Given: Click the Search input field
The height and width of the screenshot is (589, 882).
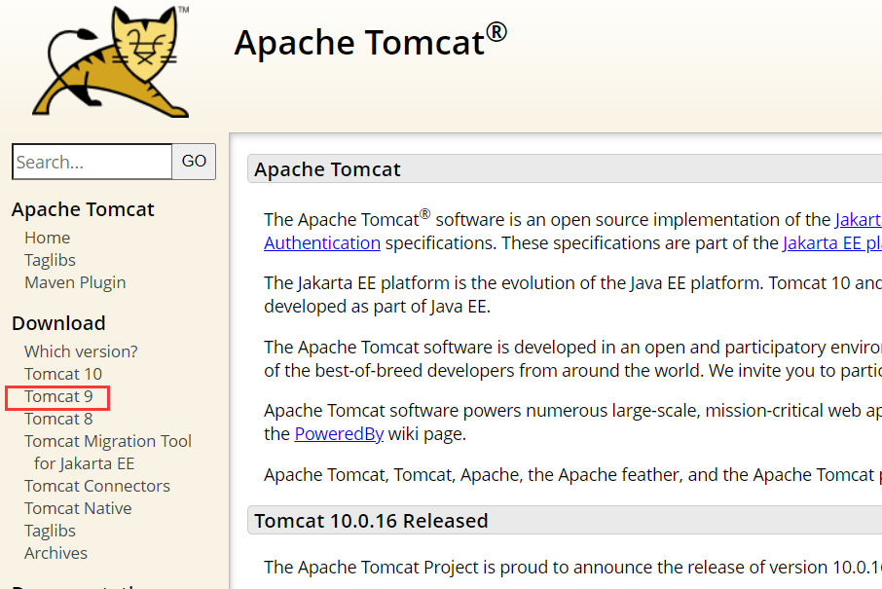Looking at the screenshot, I should (x=92, y=162).
